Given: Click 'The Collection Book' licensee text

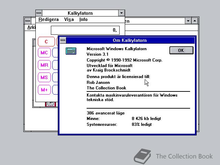Looking at the screenshot, I should point(107,88).
